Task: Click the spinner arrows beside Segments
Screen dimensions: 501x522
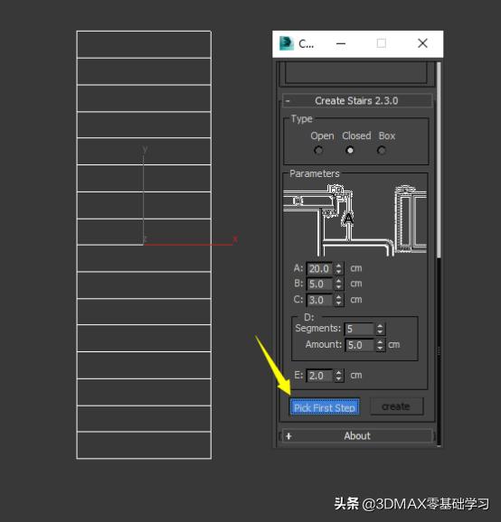Action: click(380, 329)
